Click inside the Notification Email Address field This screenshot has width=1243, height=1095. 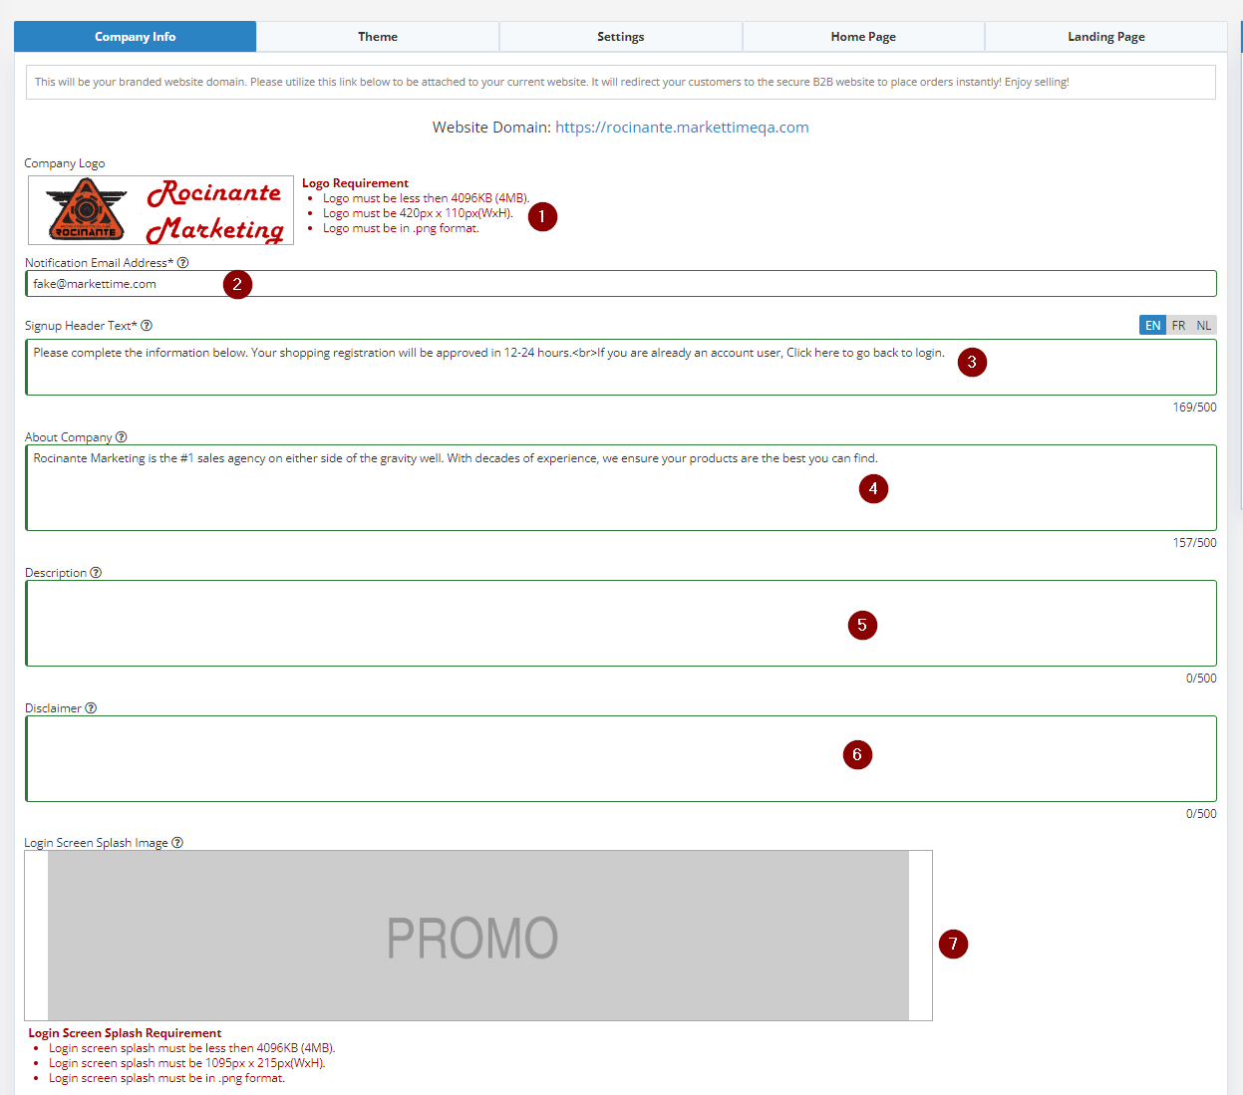pos(399,283)
